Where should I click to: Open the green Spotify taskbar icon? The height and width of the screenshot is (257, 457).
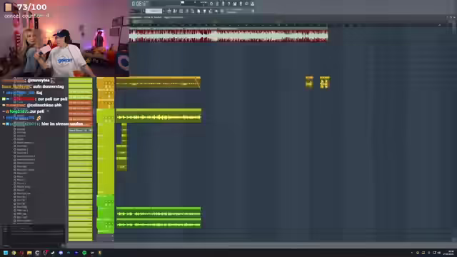tap(84, 253)
